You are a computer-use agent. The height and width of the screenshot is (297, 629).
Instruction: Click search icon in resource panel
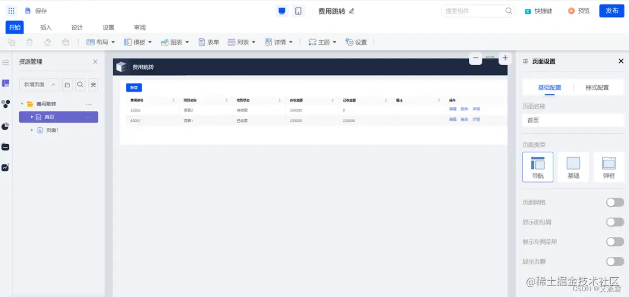point(80,85)
